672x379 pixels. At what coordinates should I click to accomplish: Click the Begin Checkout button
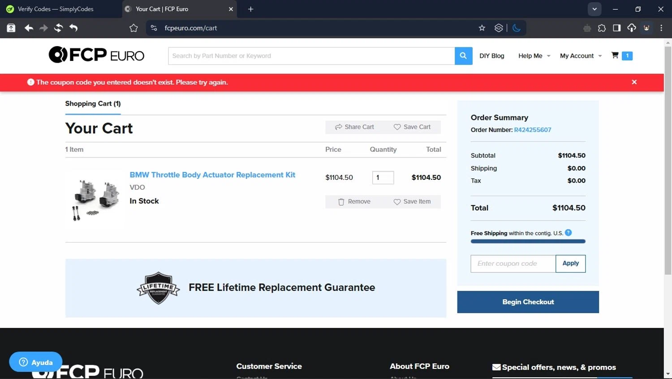coord(528,302)
